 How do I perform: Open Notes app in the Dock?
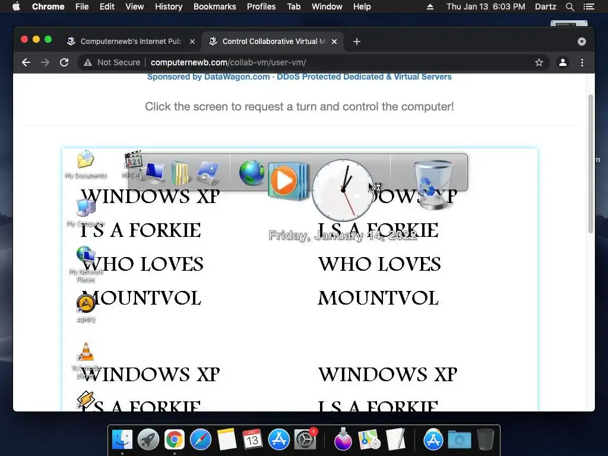[x=226, y=440]
